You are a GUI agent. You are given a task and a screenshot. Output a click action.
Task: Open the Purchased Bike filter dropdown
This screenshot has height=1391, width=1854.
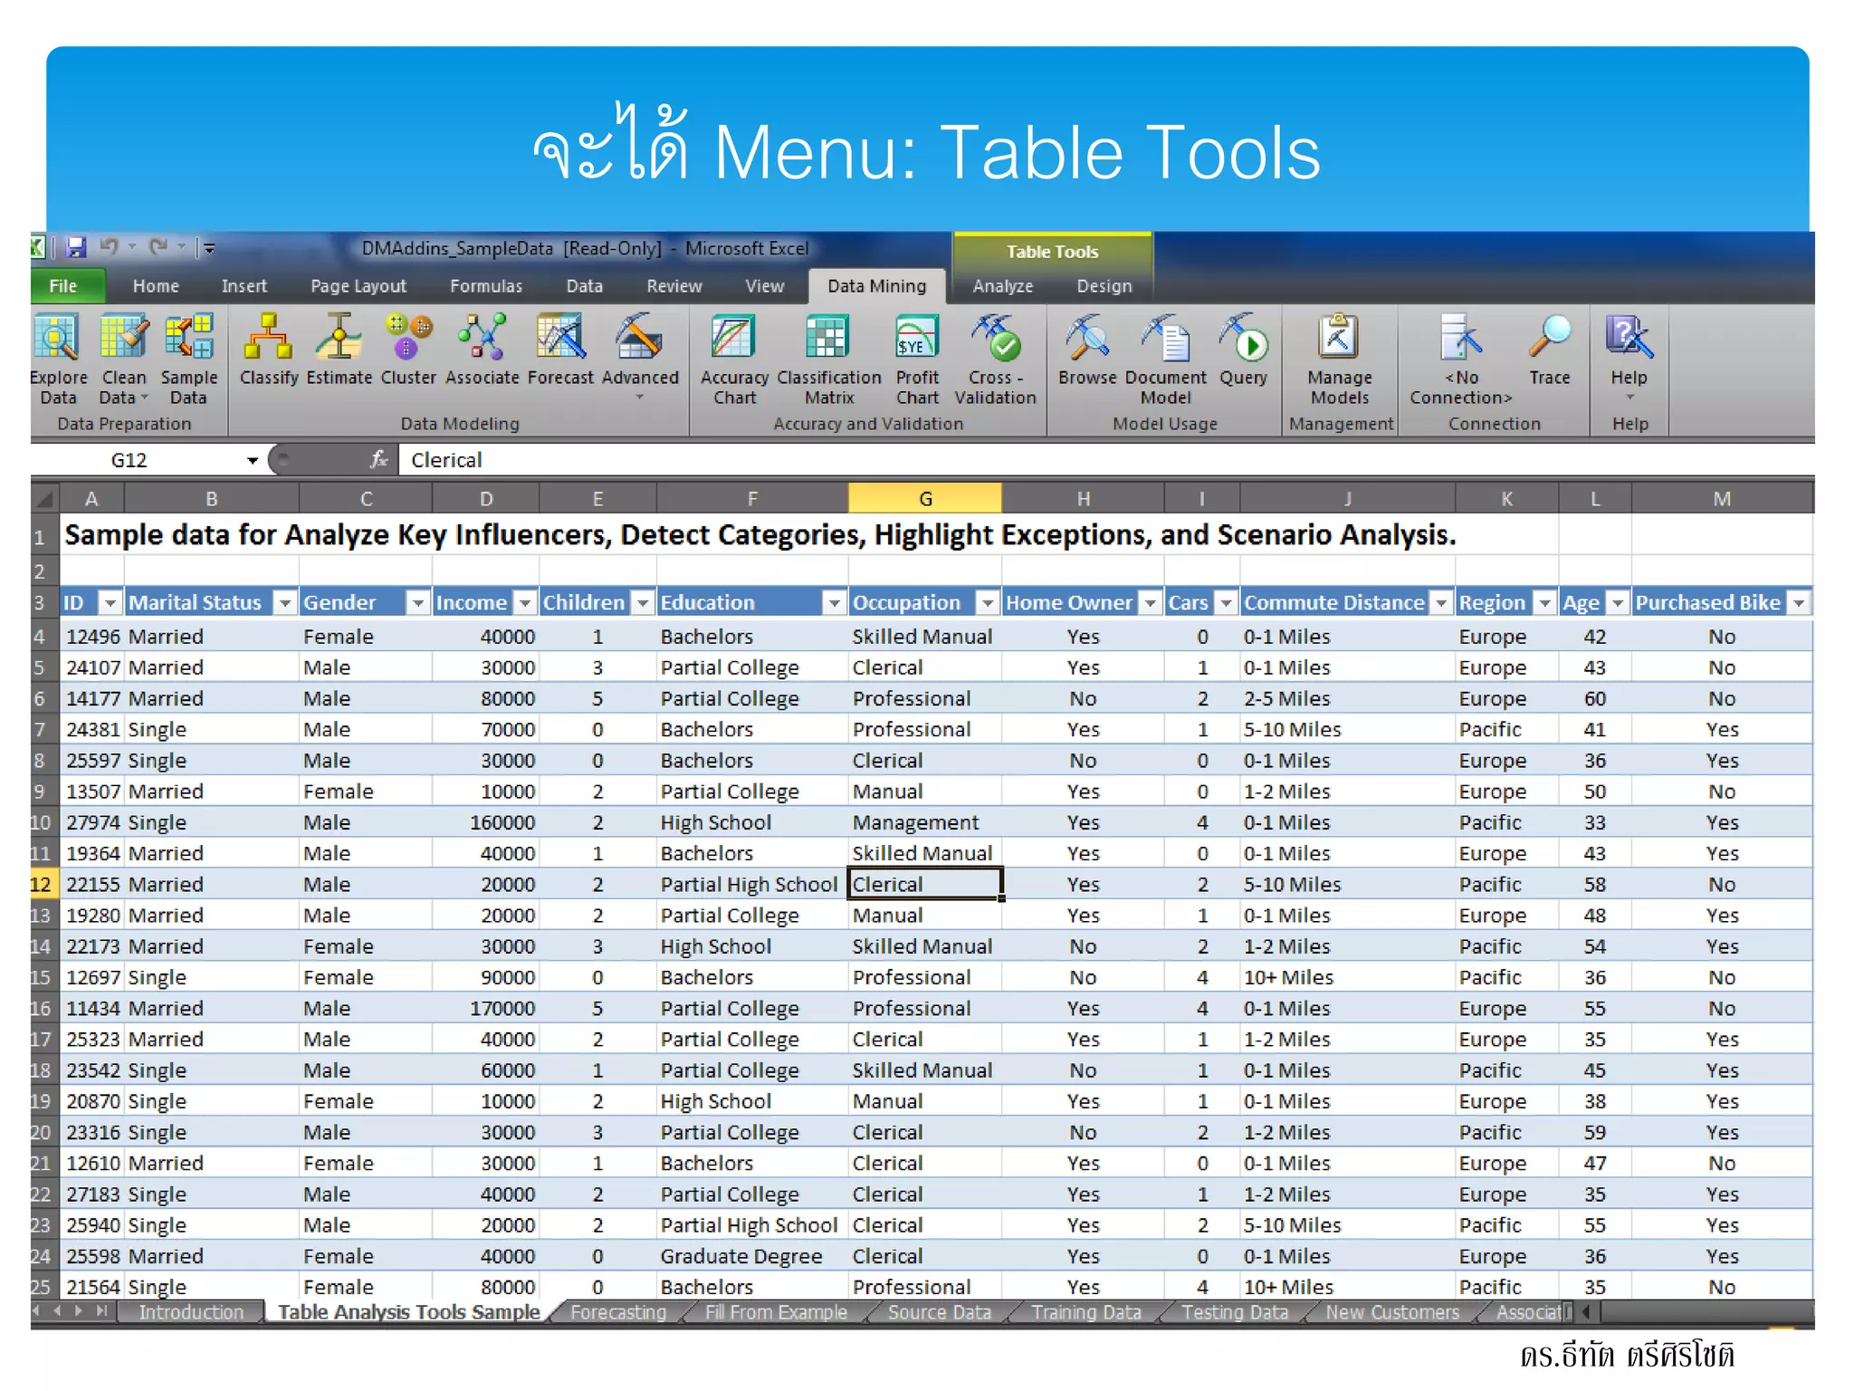tap(1800, 603)
